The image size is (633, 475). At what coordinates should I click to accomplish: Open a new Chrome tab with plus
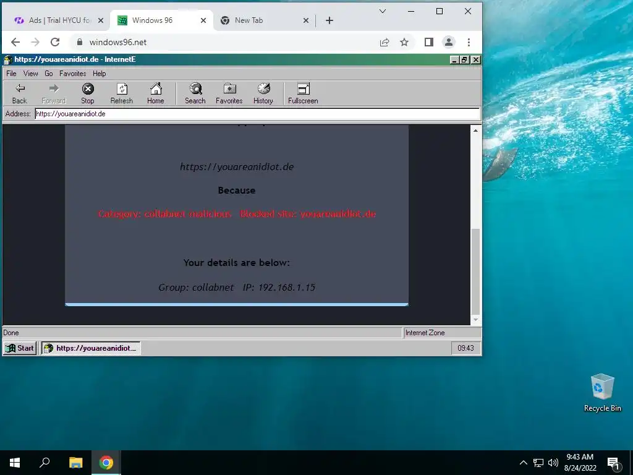point(329,20)
